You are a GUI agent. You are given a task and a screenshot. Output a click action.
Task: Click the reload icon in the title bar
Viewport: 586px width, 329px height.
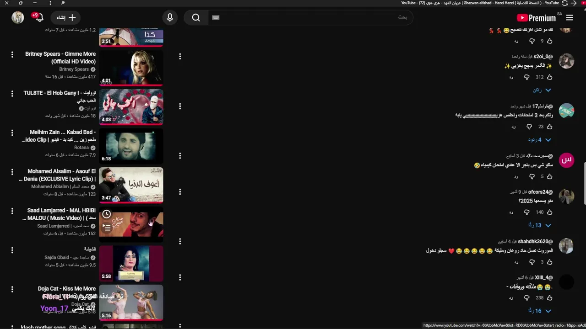click(x=564, y=3)
